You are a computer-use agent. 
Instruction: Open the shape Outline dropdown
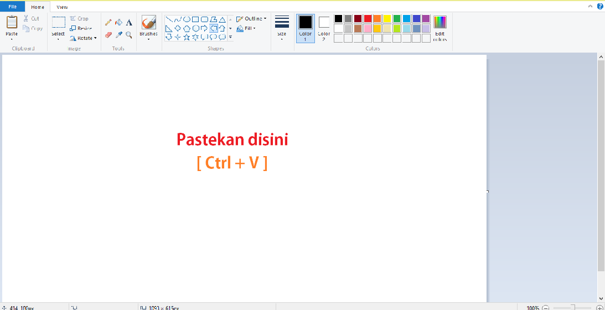point(251,18)
